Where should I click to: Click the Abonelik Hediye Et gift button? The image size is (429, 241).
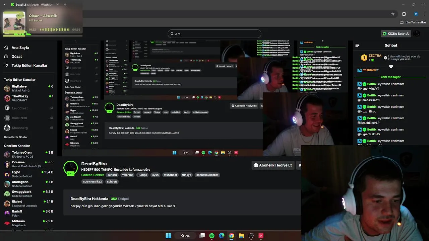[x=273, y=165]
